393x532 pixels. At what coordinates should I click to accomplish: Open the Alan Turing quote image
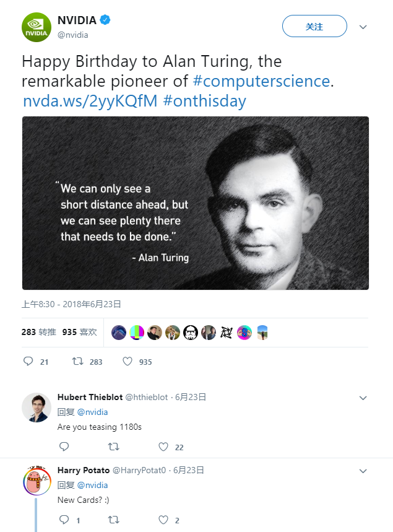point(196,203)
